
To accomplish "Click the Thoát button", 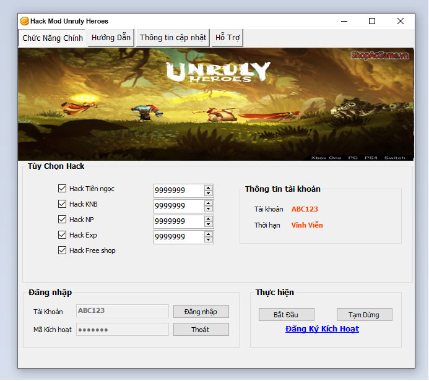I will click(x=201, y=330).
